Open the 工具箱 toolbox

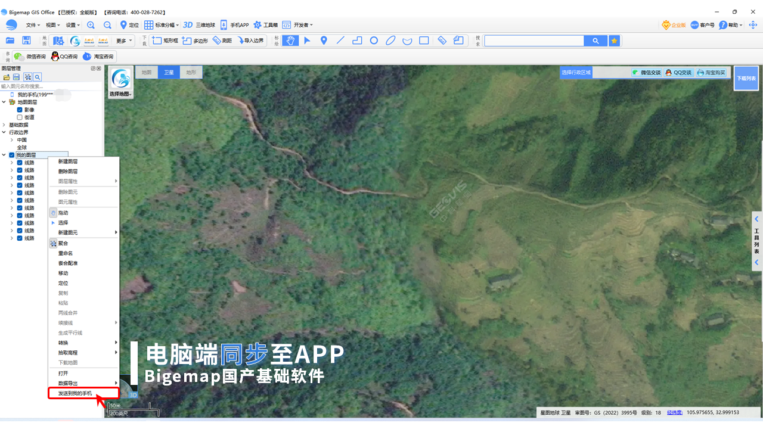(x=266, y=25)
